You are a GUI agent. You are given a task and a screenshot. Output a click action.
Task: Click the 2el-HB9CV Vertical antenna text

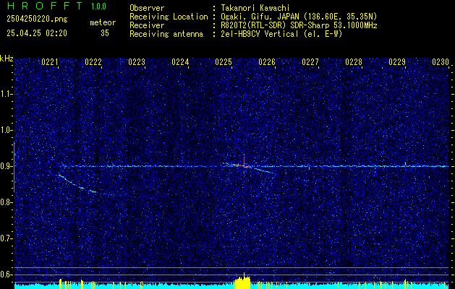(x=281, y=34)
